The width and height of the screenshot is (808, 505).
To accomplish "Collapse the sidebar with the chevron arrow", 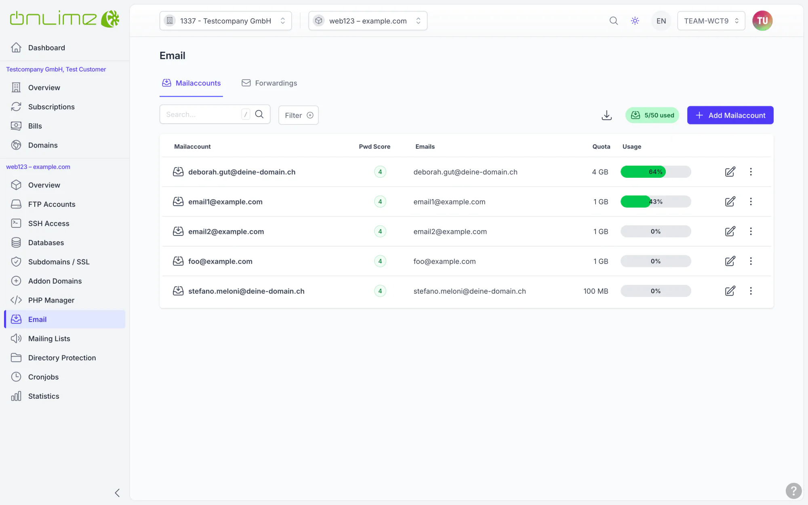I will tap(117, 493).
